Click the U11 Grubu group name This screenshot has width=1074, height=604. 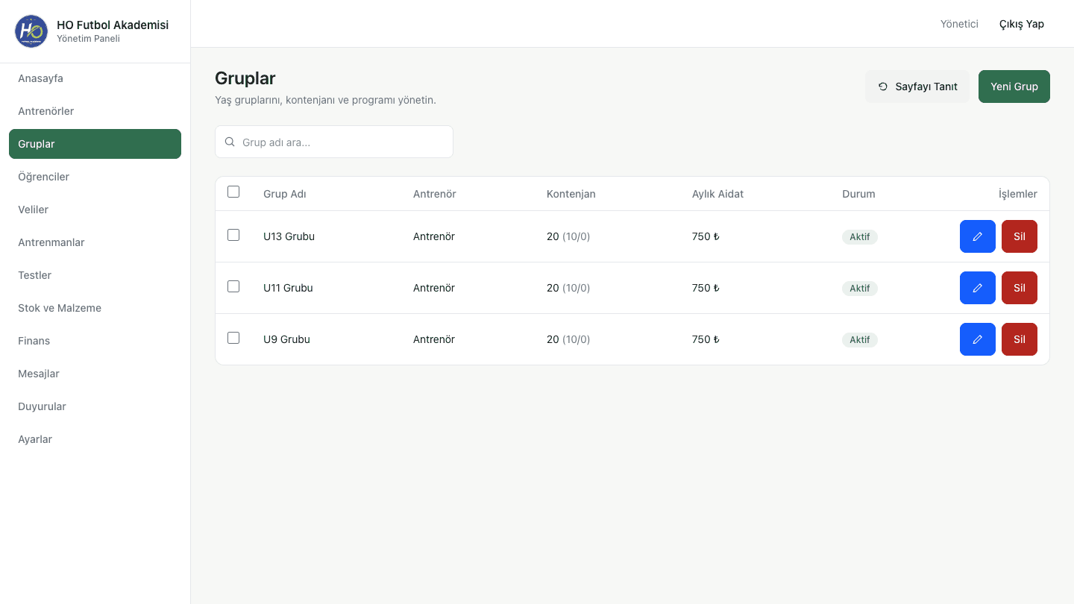(x=288, y=288)
